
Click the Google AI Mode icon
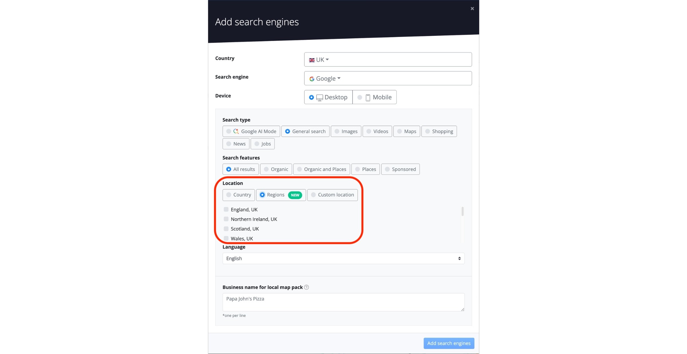236,131
